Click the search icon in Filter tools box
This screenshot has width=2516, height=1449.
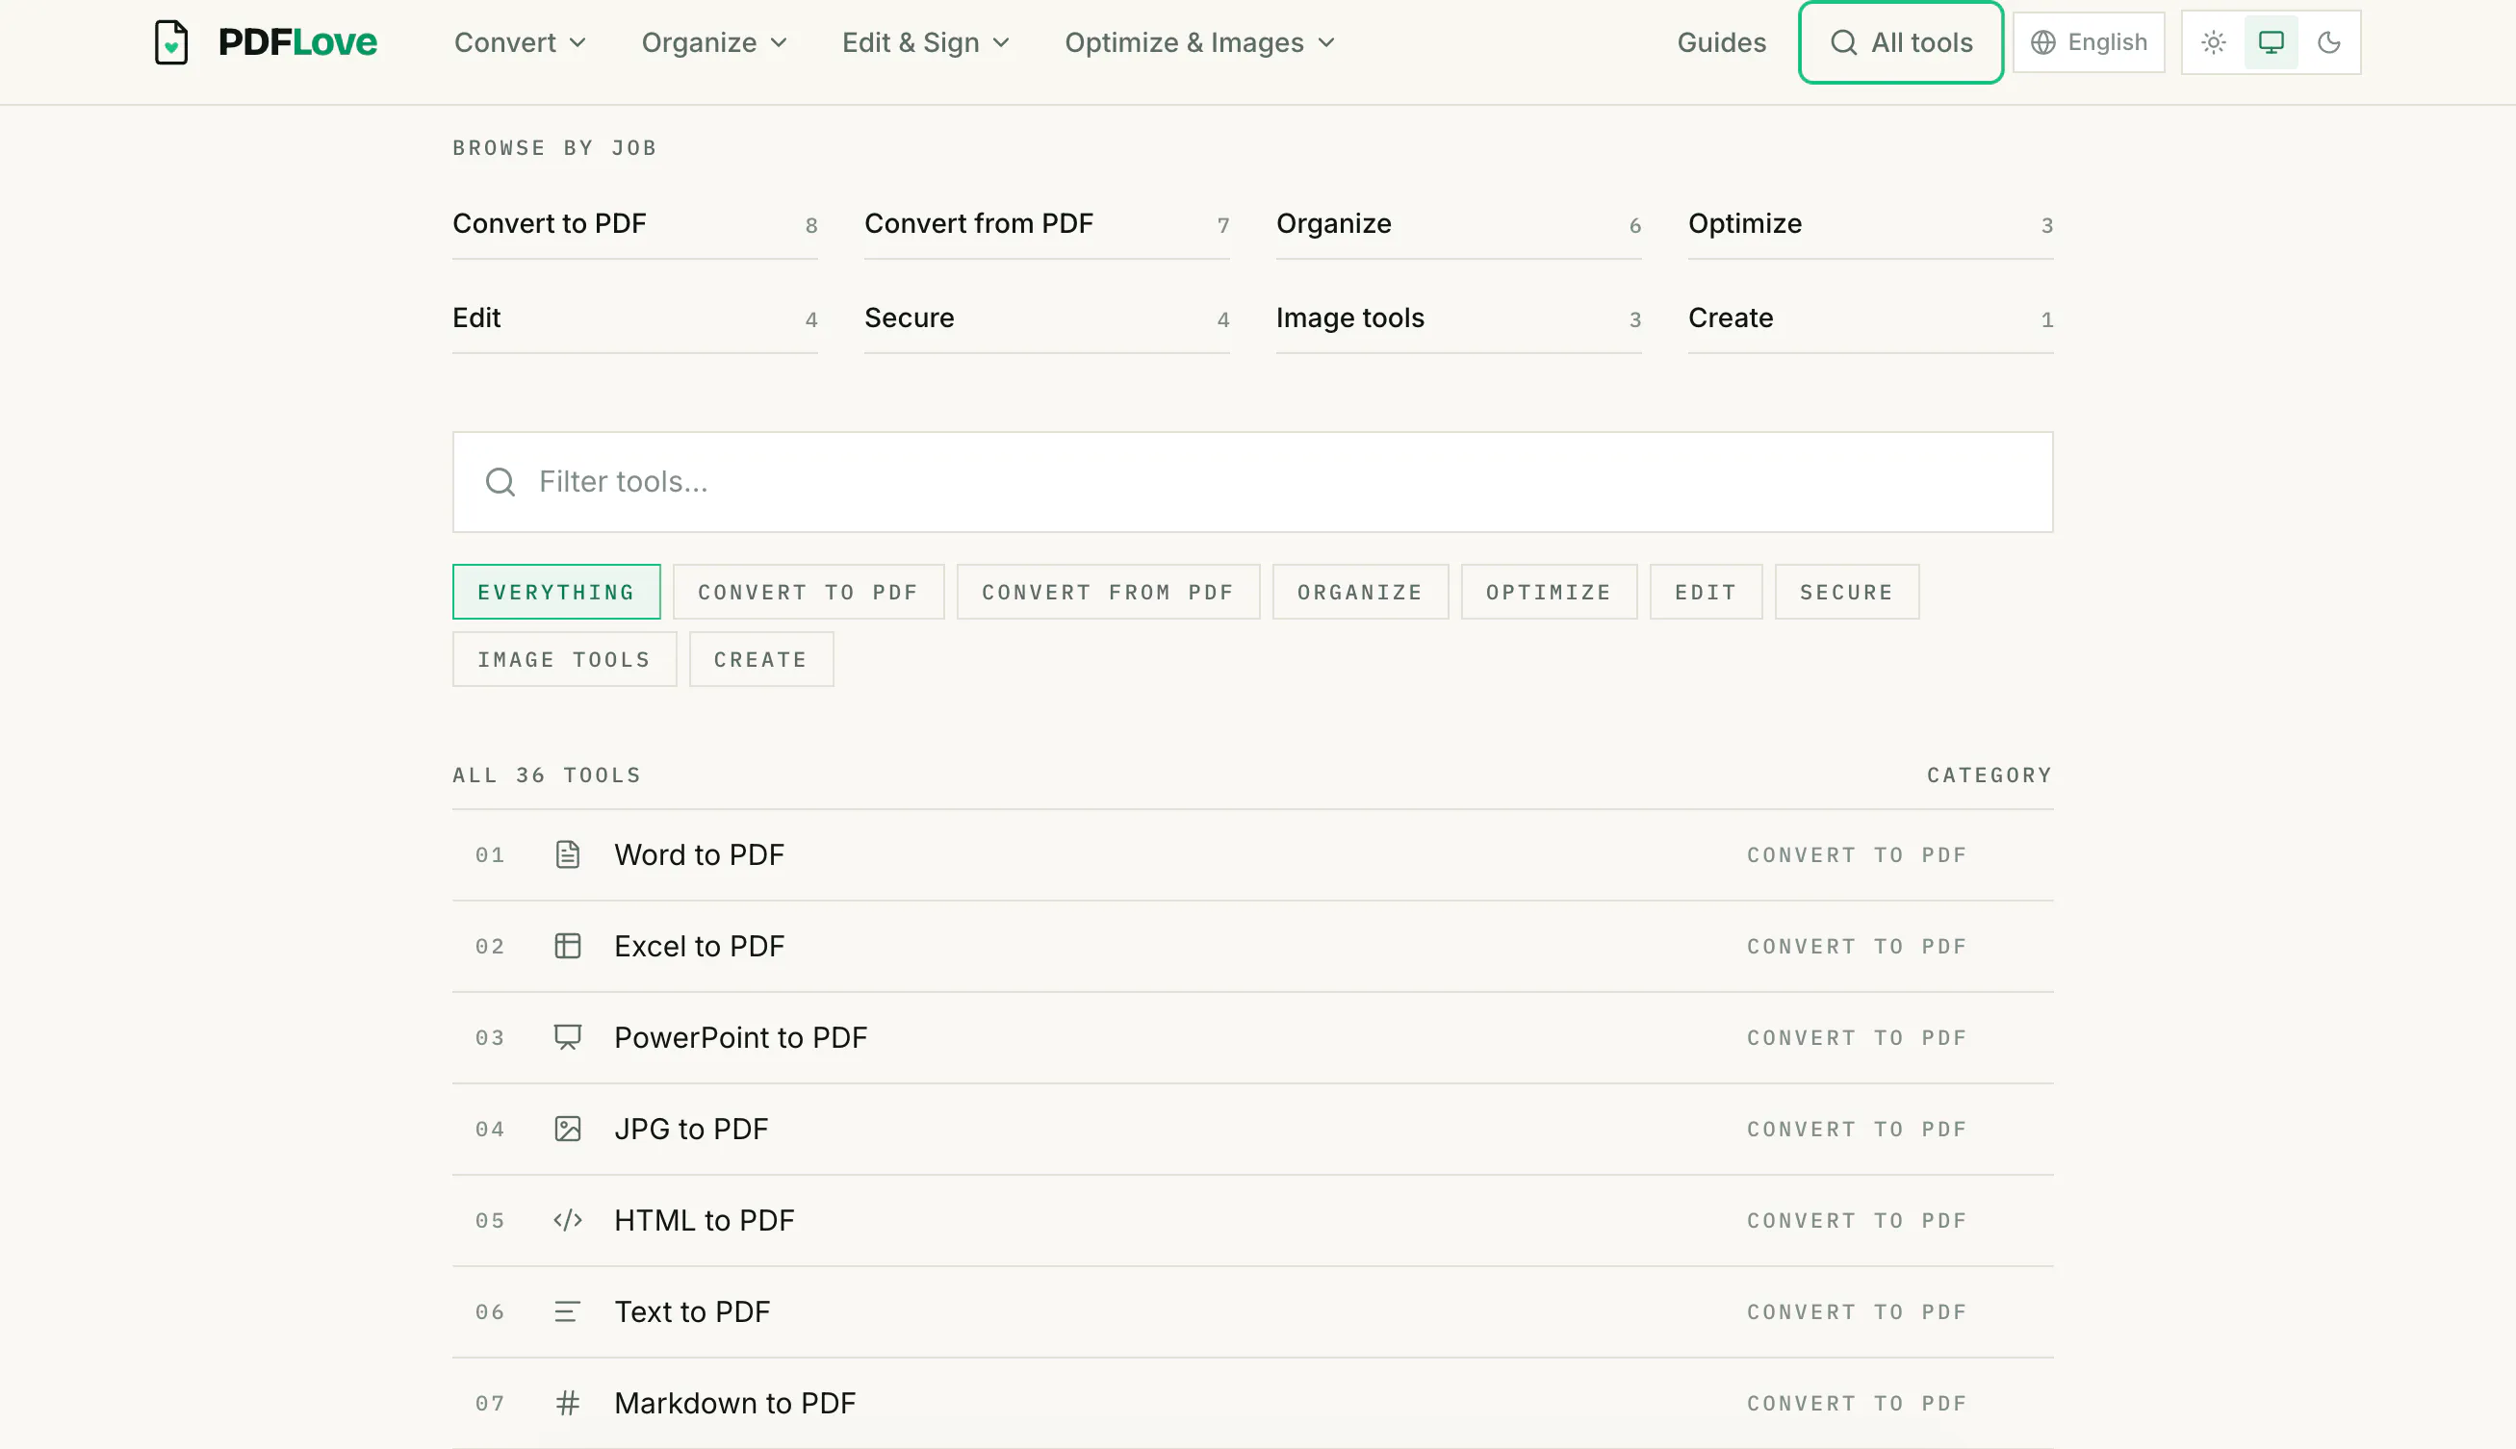[501, 482]
